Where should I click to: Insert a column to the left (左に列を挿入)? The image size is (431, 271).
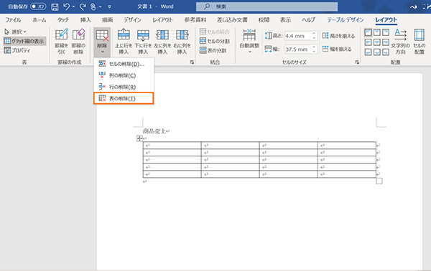point(162,42)
